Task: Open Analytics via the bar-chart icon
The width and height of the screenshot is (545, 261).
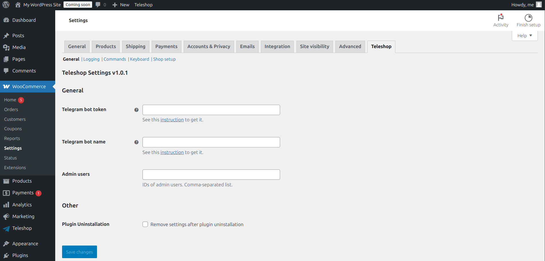Action: tap(6, 205)
